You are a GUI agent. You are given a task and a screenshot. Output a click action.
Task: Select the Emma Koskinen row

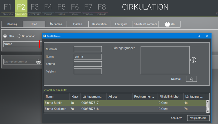click(125, 109)
